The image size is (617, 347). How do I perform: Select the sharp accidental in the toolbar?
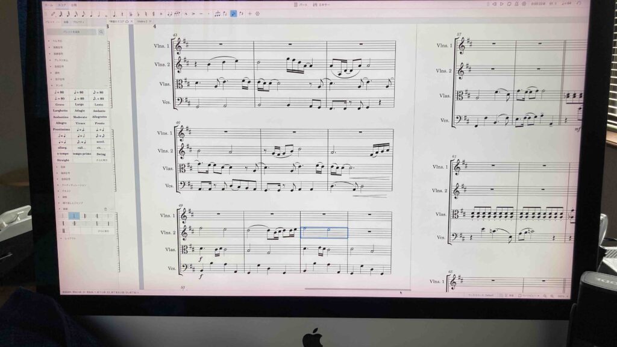(x=154, y=13)
